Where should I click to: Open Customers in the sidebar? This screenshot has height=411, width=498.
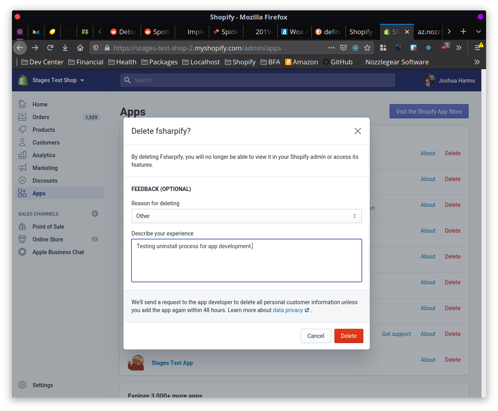(46, 143)
